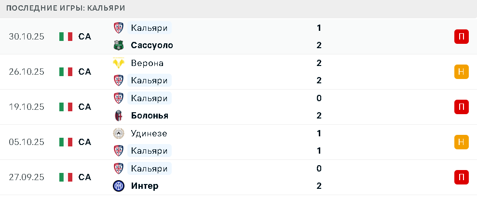
Task: Open the Болонья team link
Action: [149, 116]
